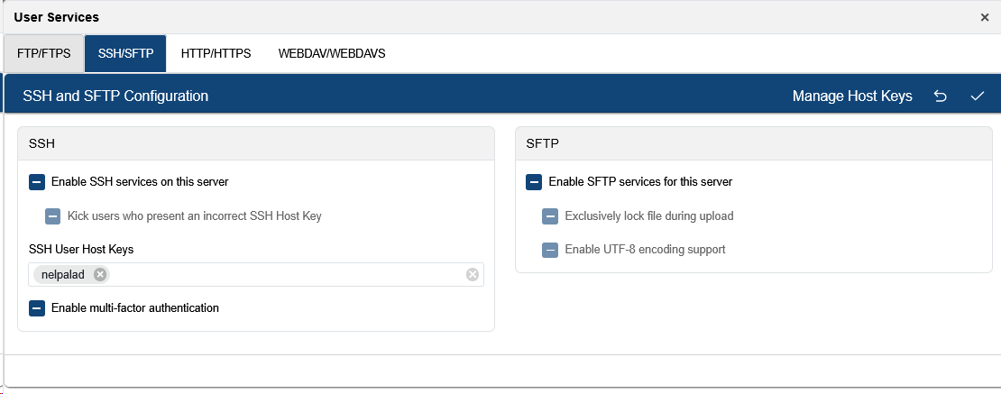Toggle Exclusively lock file during upload
Screen dimensions: 1001x394
(550, 216)
